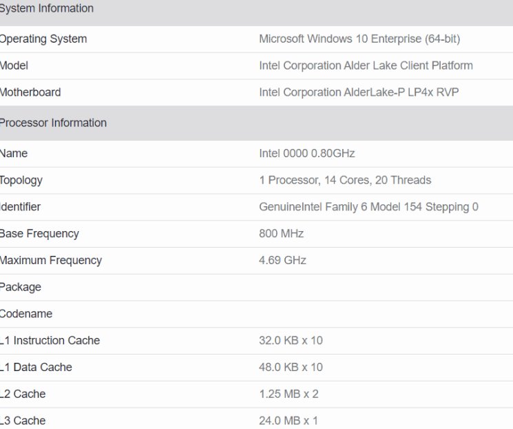
Task: Select the '32.0 KB x 10' value
Action: point(291,341)
